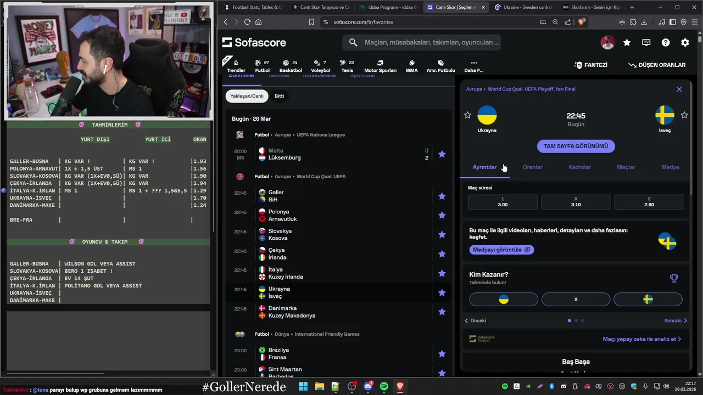The image size is (703, 395).
Task: Switch to the Oranlar tab
Action: point(532,167)
